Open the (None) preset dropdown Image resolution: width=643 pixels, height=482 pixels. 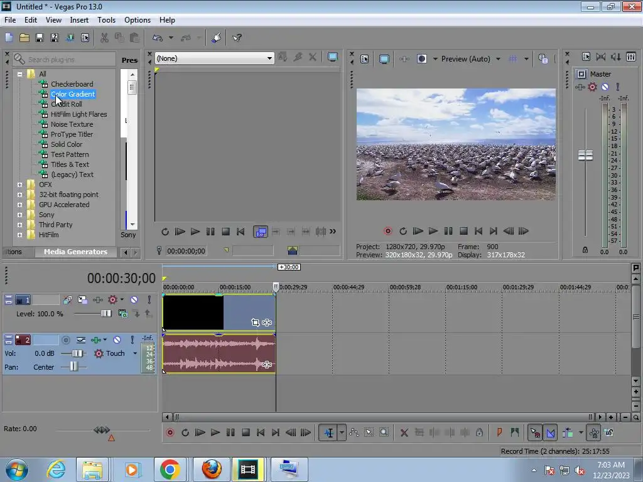(x=269, y=58)
